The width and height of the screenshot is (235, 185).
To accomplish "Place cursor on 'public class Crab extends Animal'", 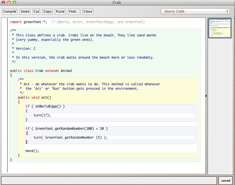I will (x=41, y=71).
